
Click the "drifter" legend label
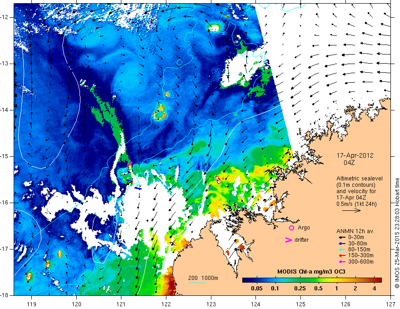click(301, 239)
